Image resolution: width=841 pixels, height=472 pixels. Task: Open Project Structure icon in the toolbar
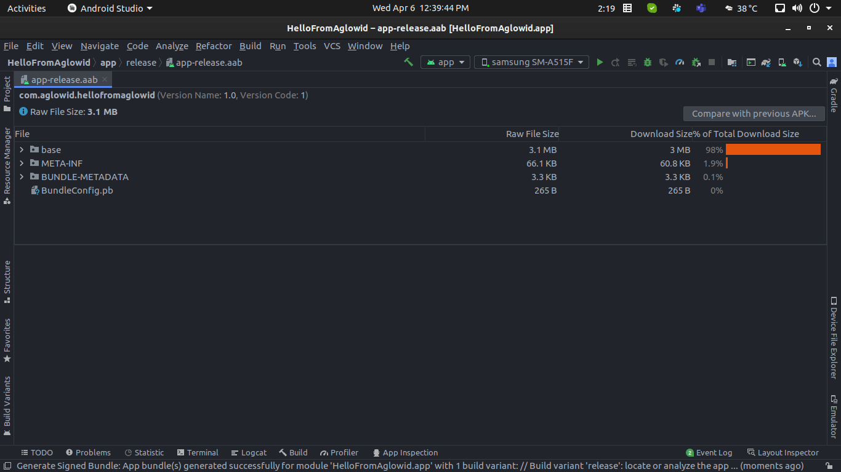[731, 62]
